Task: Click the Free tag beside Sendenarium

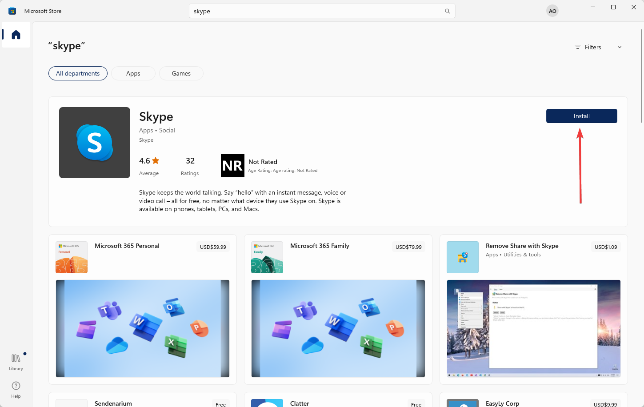Action: (220, 404)
